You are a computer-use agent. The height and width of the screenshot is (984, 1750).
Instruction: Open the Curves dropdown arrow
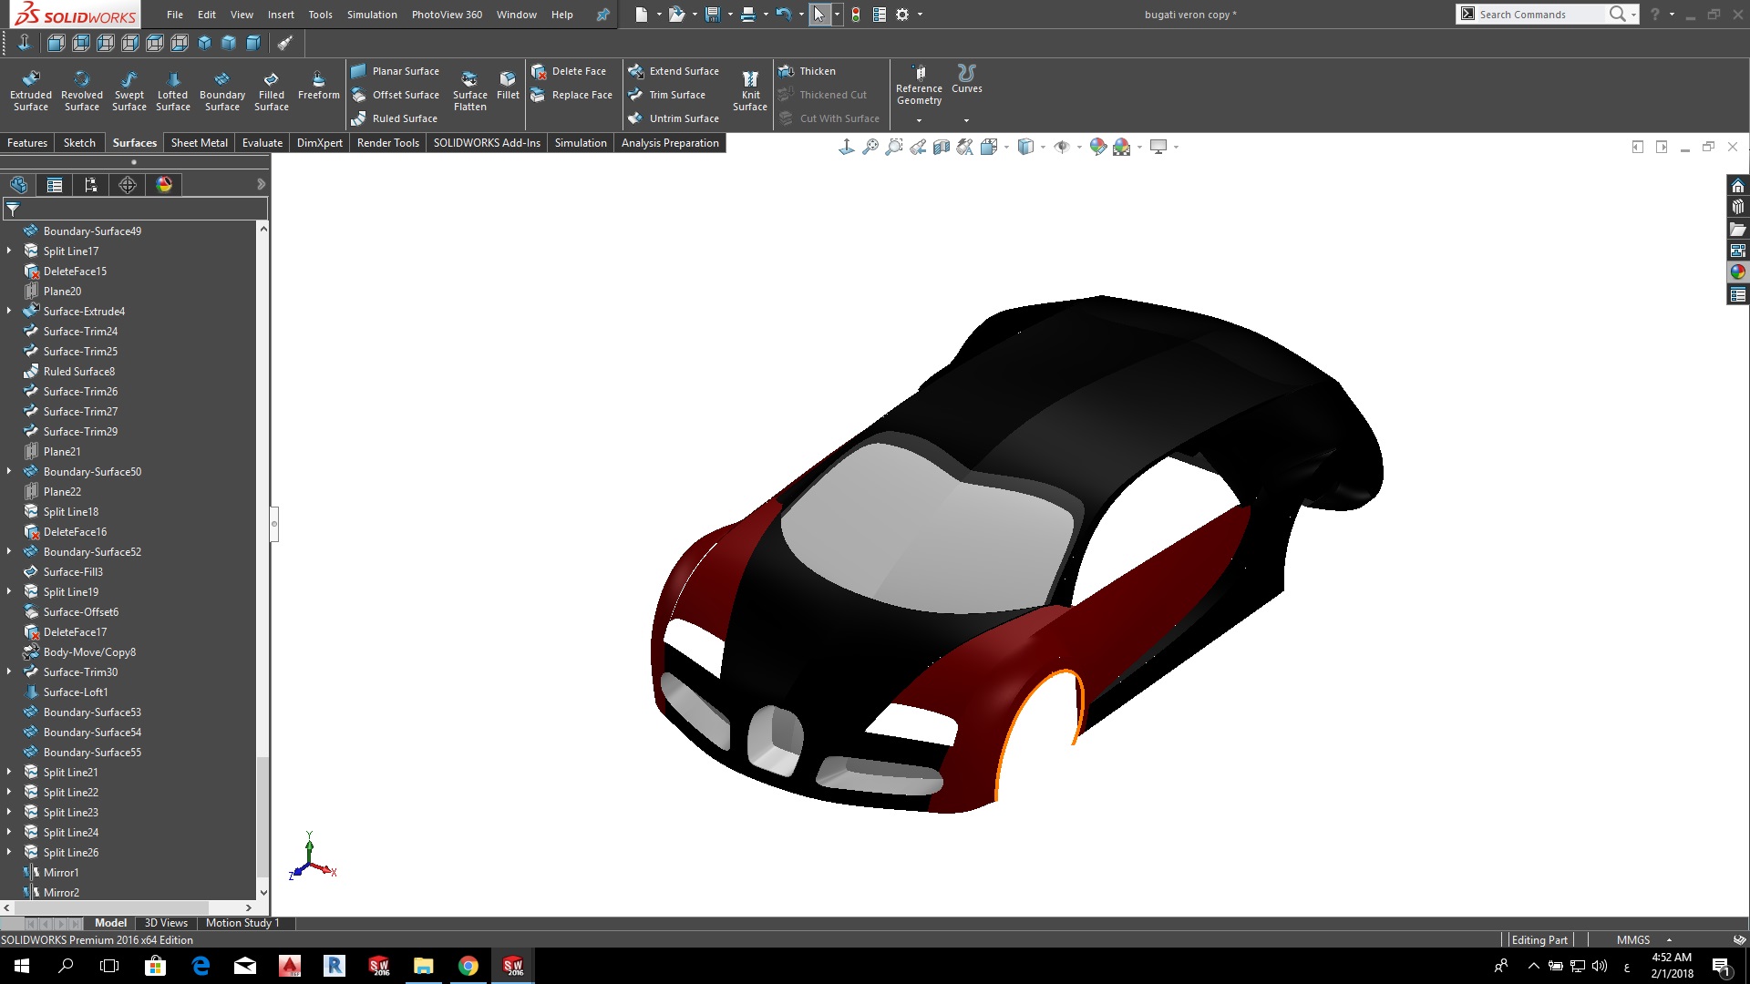click(966, 120)
